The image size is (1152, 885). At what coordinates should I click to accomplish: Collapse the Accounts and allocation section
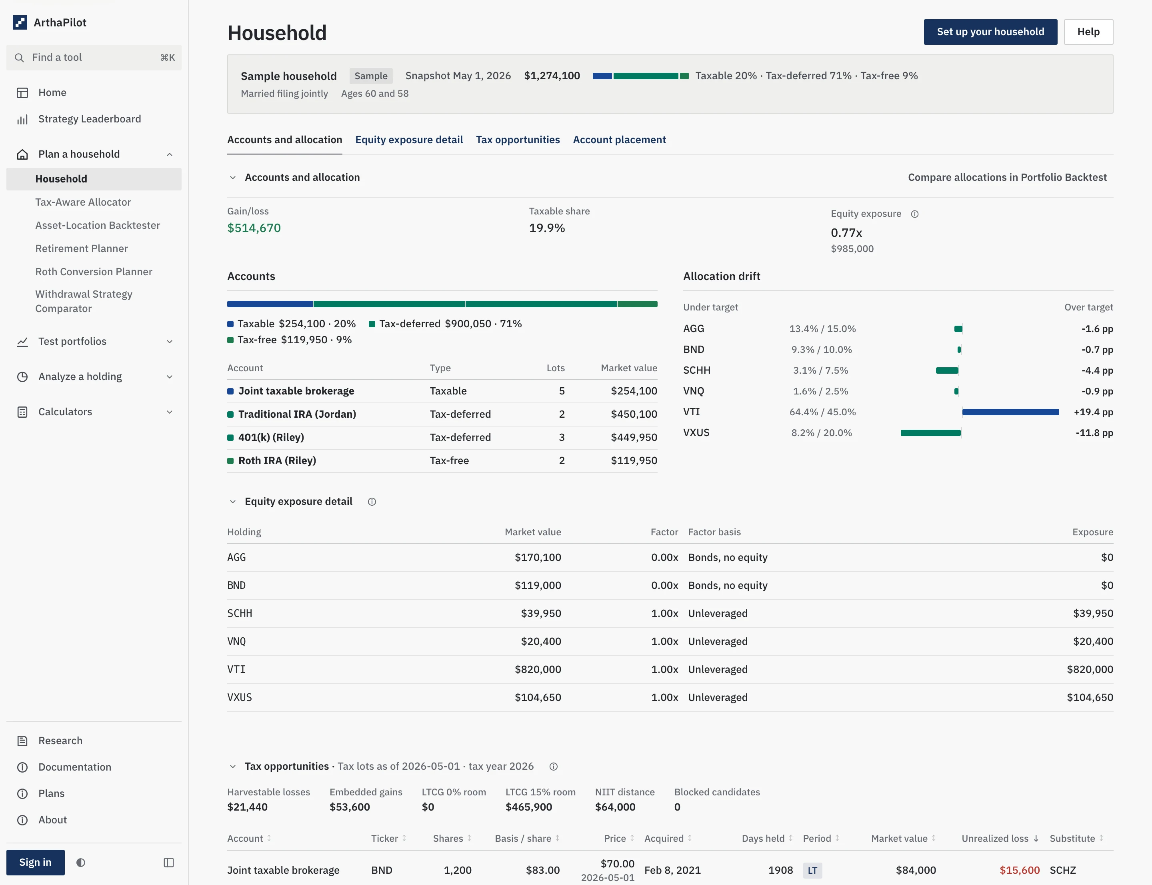pyautogui.click(x=232, y=178)
